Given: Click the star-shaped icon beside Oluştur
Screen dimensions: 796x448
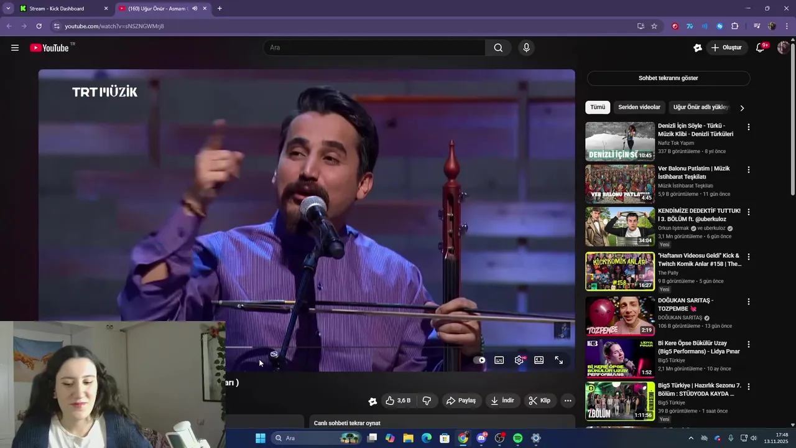Looking at the screenshot, I should click(x=698, y=48).
